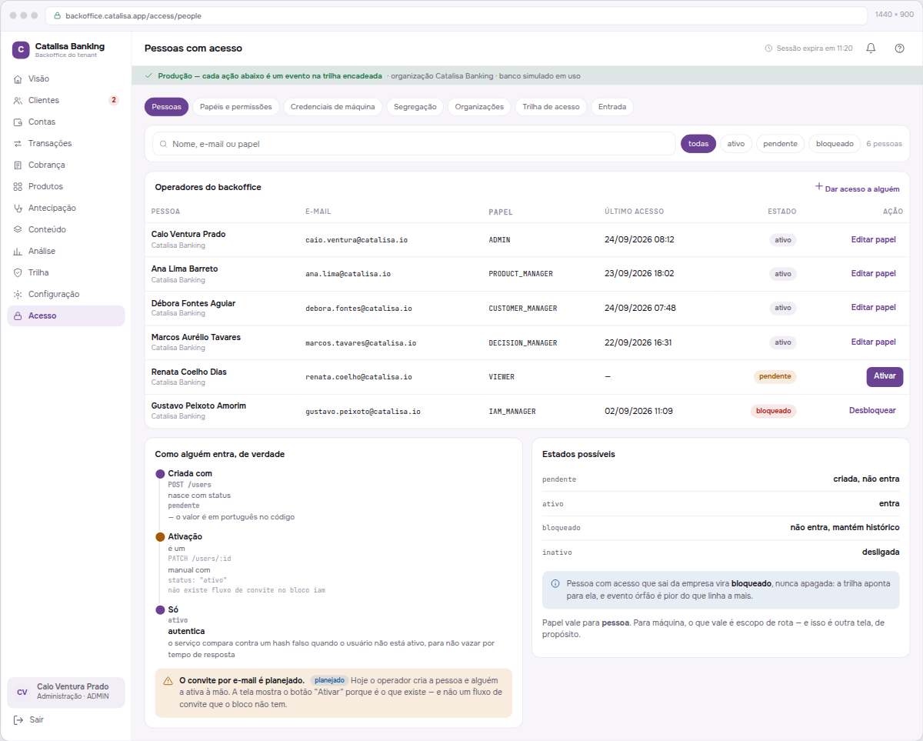Filter list by 'todas' status
This screenshot has height=741, width=923.
[x=698, y=144]
